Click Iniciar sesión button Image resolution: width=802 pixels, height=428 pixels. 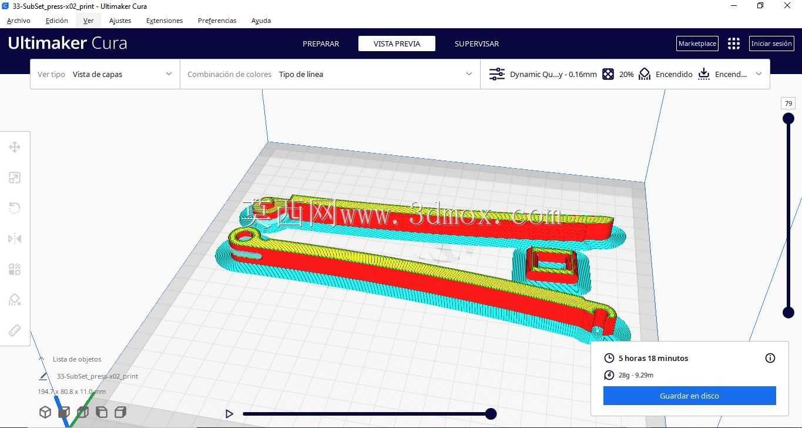(771, 44)
